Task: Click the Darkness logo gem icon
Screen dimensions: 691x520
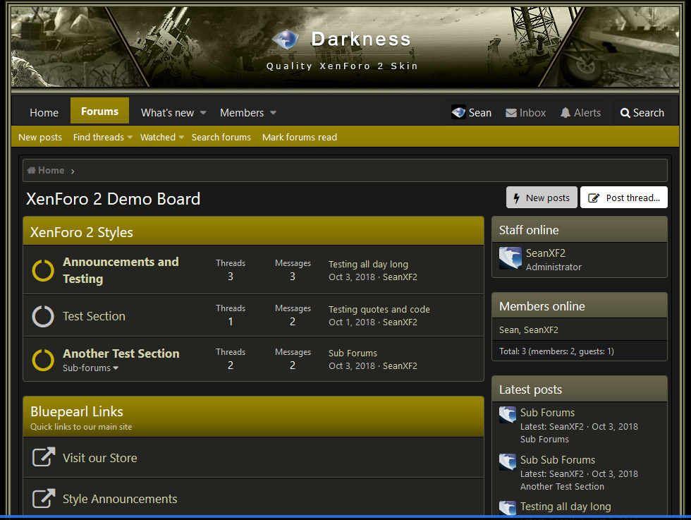Action: point(285,40)
